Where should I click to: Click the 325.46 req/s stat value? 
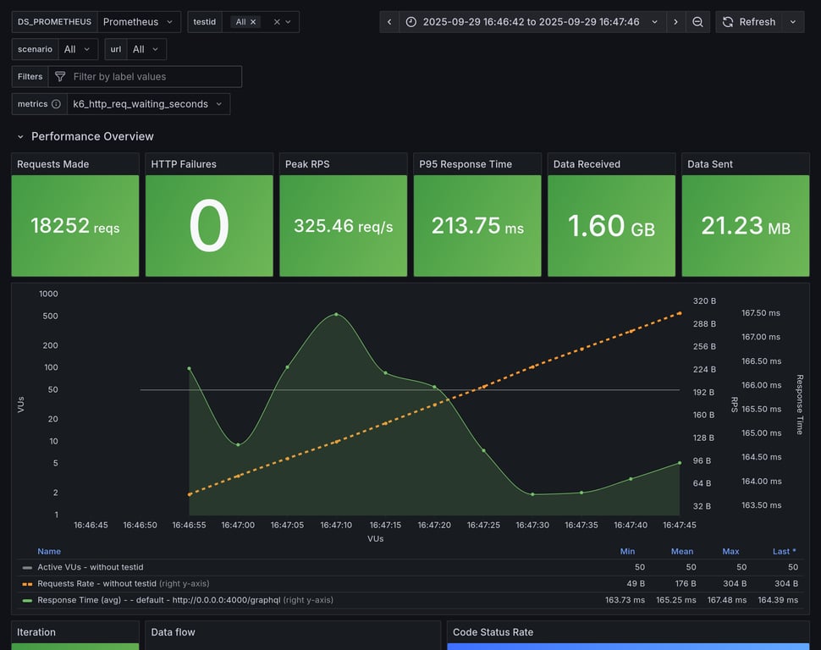tap(343, 226)
